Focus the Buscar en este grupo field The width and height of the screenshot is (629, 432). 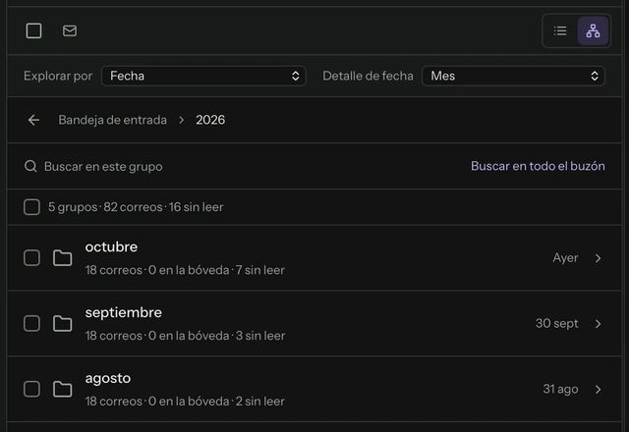coord(103,166)
